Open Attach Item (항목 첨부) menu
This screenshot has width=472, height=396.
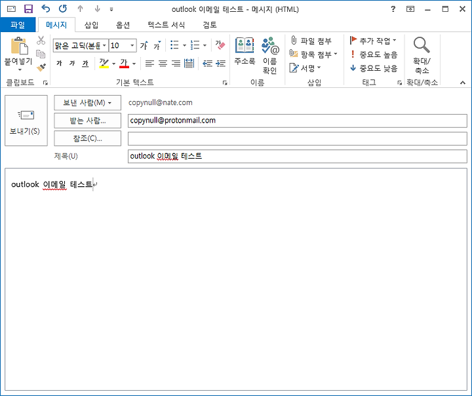(313, 54)
